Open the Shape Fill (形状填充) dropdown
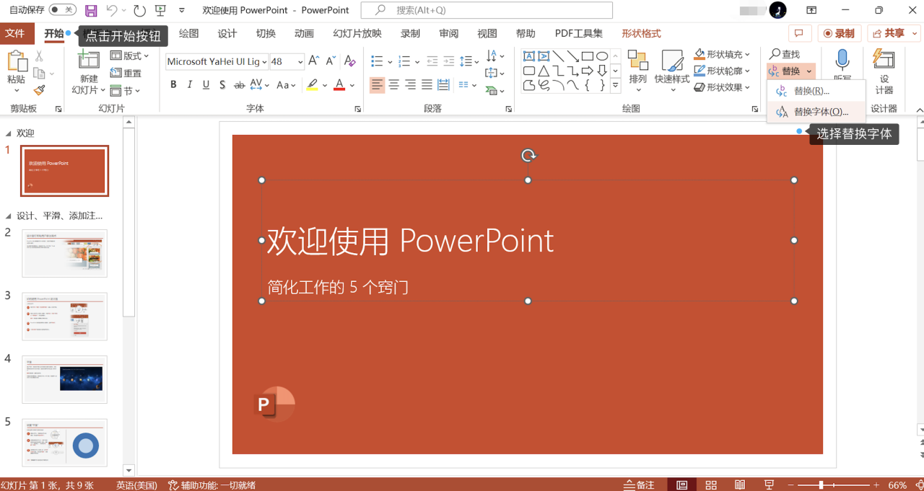This screenshot has width=924, height=491. click(723, 54)
